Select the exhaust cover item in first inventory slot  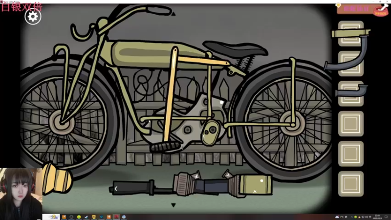coord(351,33)
